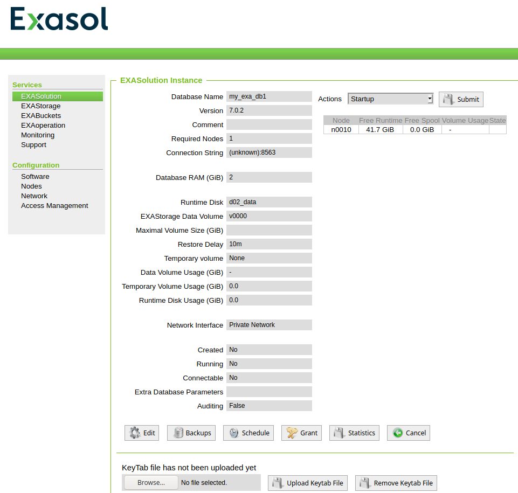Click the gear icon on Edit button
The width and height of the screenshot is (518, 493).
(x=135, y=433)
